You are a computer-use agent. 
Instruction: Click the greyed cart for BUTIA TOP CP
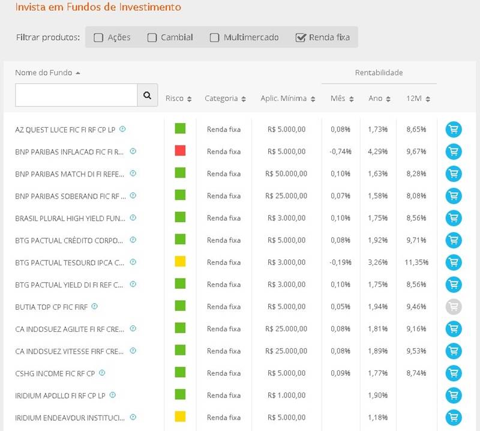pos(454,307)
